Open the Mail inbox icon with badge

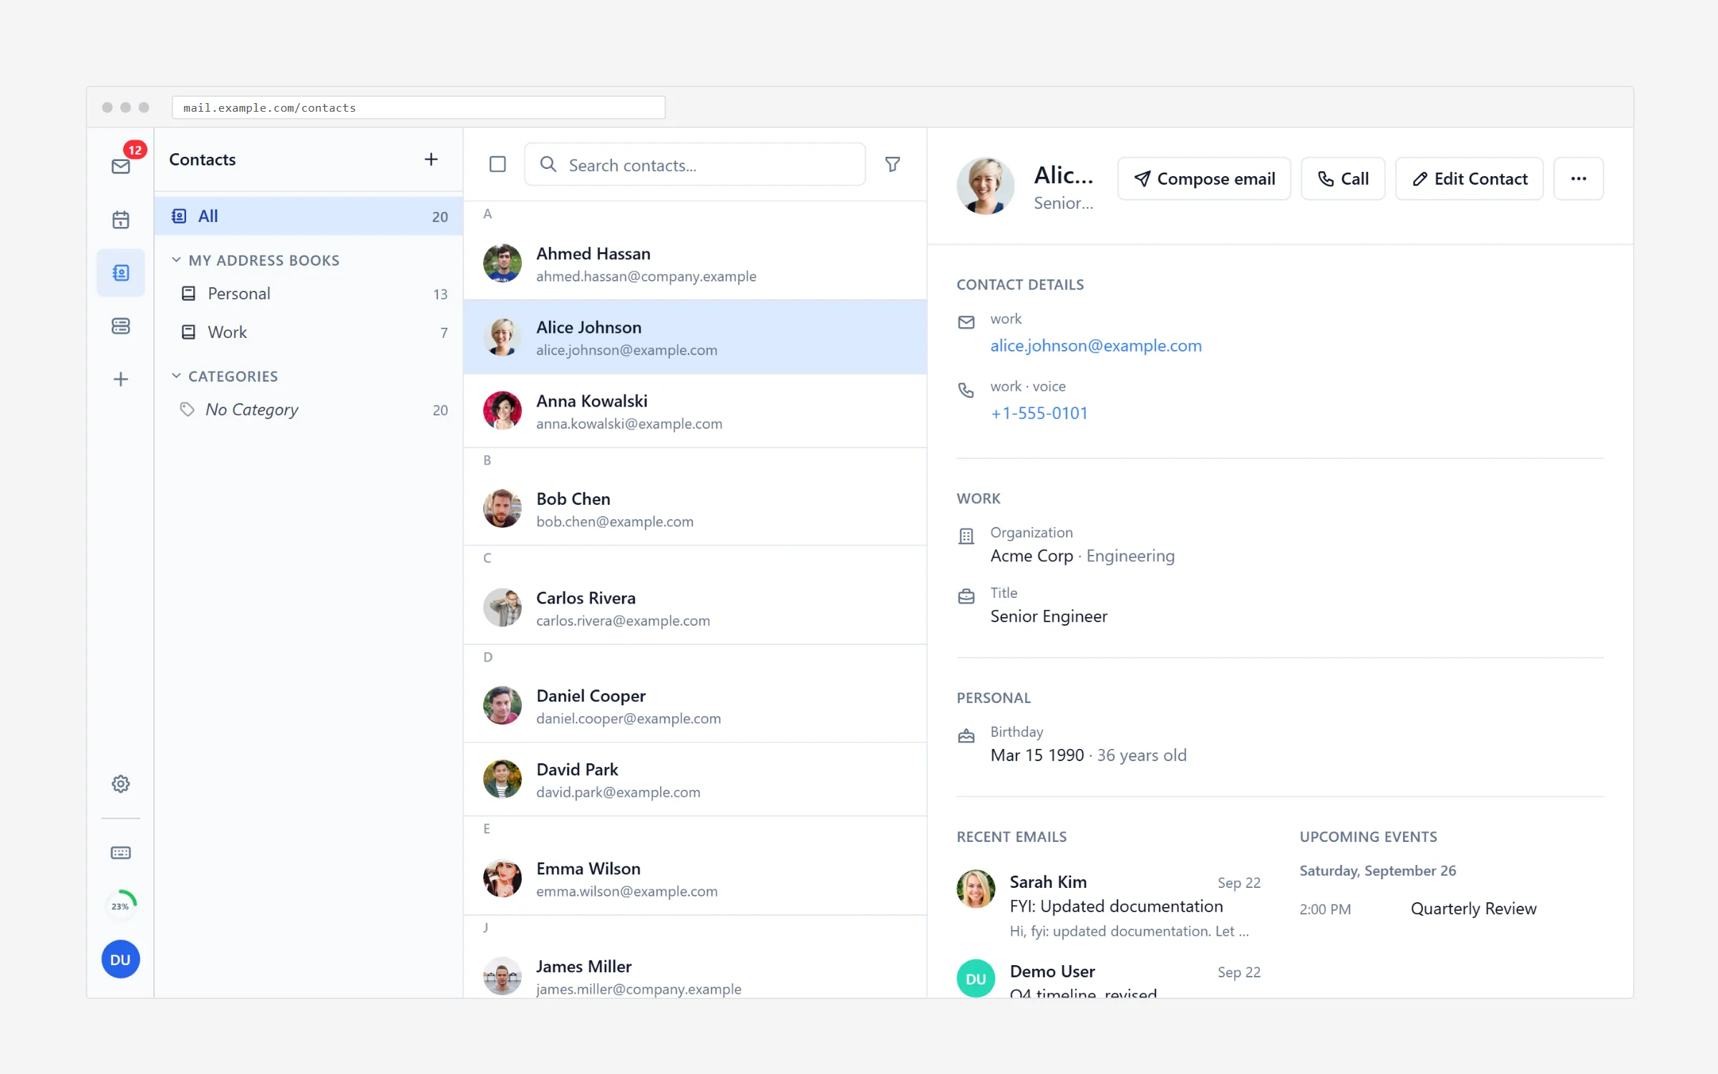121,166
